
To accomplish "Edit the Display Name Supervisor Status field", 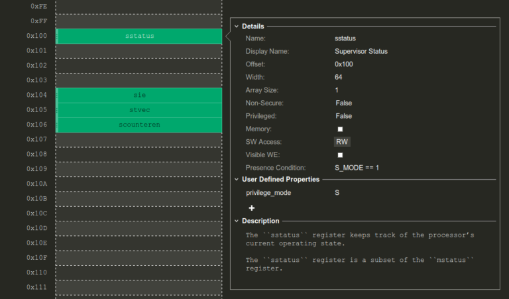I will (x=361, y=51).
